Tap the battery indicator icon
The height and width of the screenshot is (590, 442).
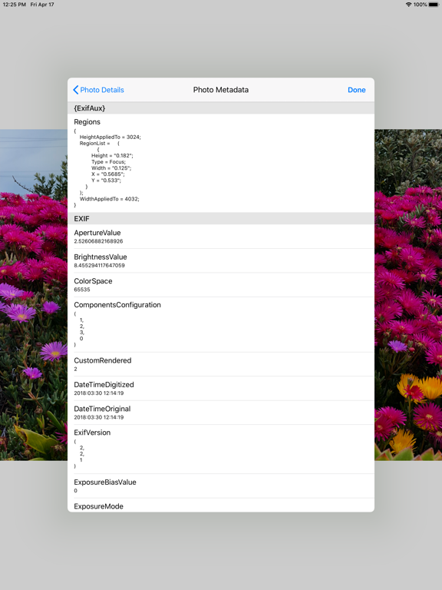pos(434,5)
